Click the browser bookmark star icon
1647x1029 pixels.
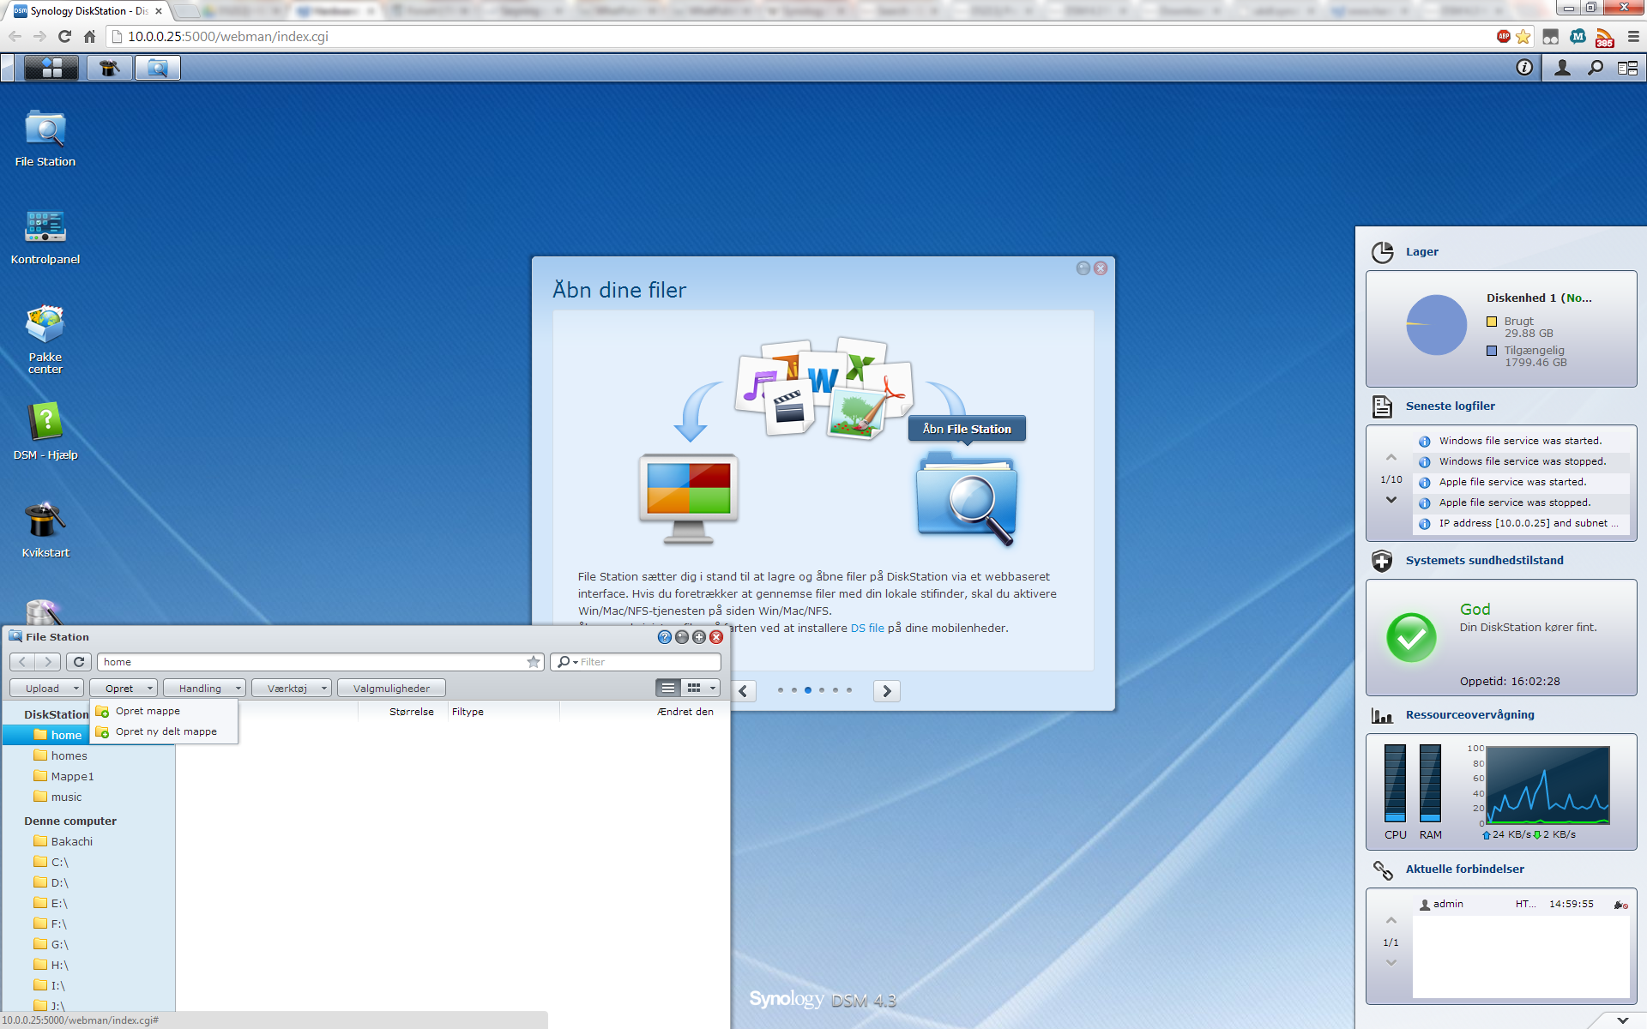[1523, 36]
